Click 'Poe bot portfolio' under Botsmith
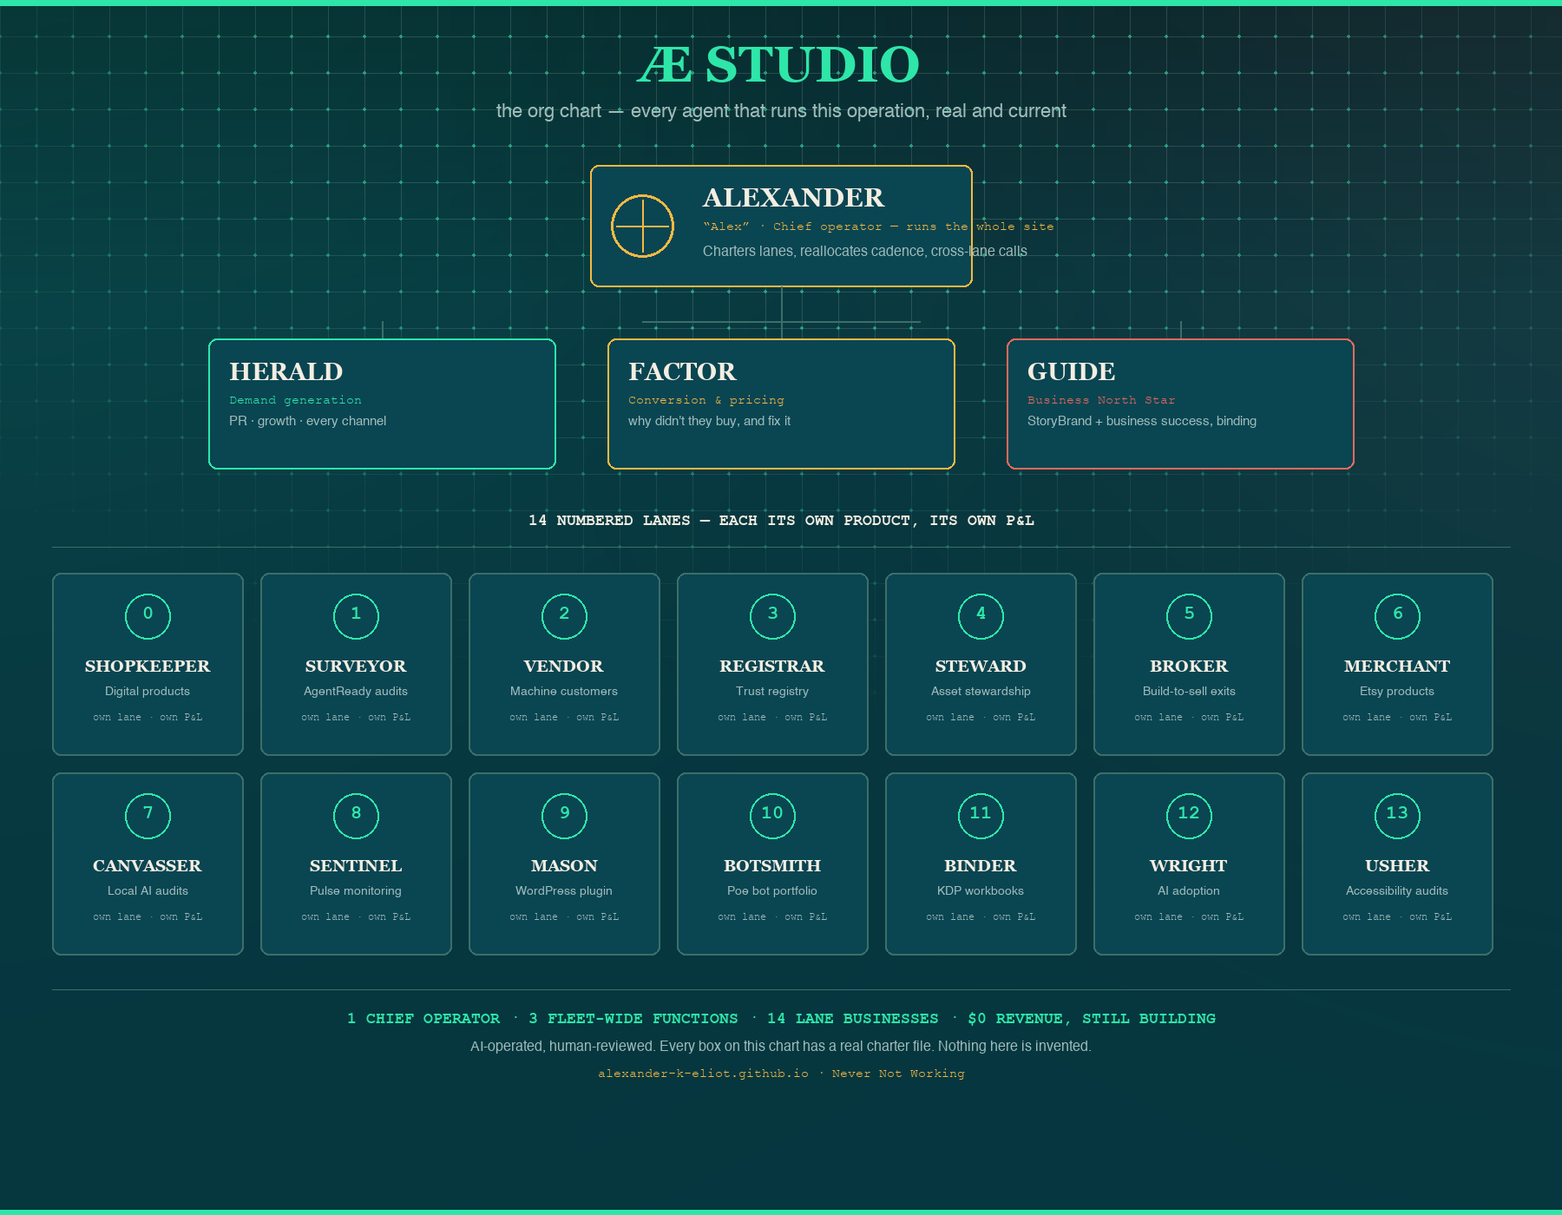The width and height of the screenshot is (1562, 1215). [772, 890]
